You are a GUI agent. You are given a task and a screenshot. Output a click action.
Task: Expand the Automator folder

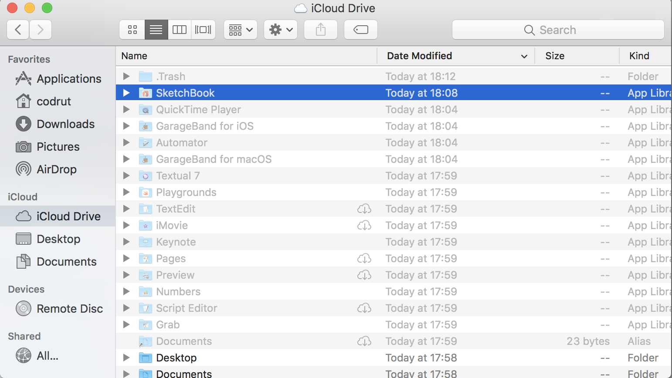click(x=126, y=142)
